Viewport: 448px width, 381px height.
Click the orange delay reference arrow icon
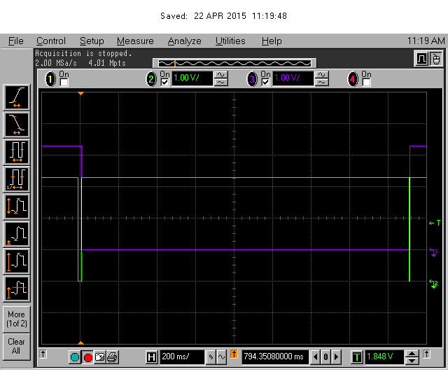pos(234,354)
